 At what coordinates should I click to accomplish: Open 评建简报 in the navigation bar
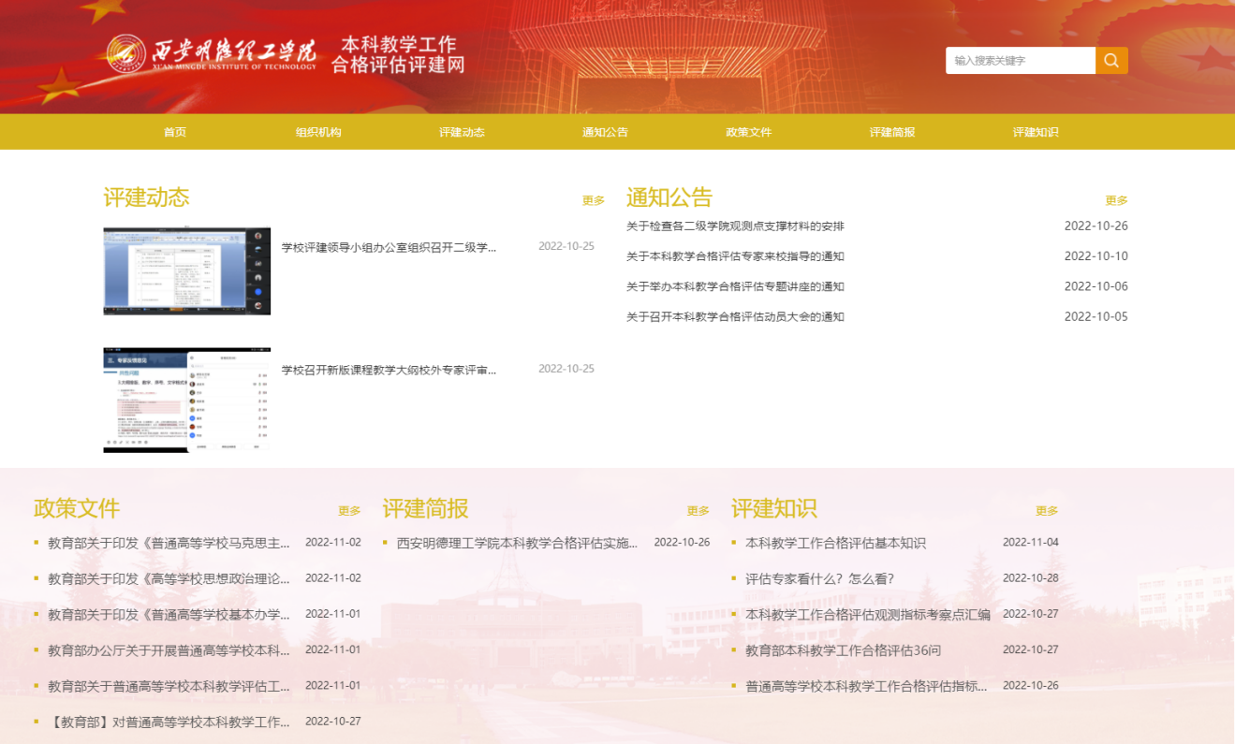[x=891, y=132]
